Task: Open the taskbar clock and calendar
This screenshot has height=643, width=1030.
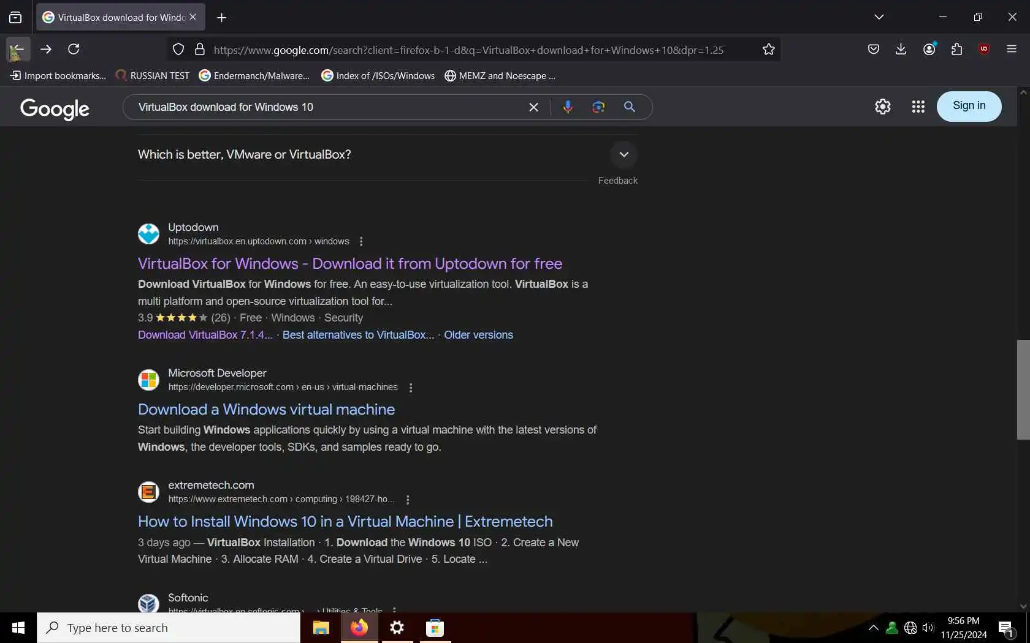Action: (964, 628)
